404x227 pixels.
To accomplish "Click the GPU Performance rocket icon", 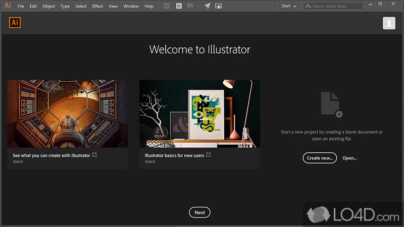I will point(208,6).
